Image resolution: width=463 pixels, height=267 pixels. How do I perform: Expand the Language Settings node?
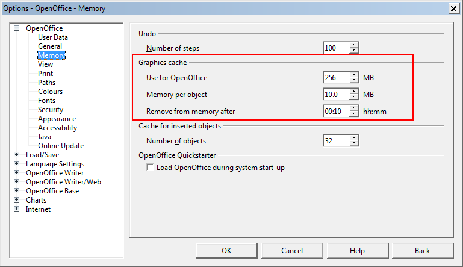(17, 164)
